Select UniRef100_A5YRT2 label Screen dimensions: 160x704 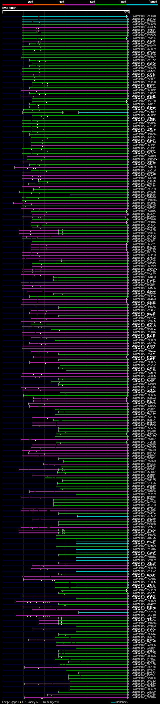click(x=143, y=76)
